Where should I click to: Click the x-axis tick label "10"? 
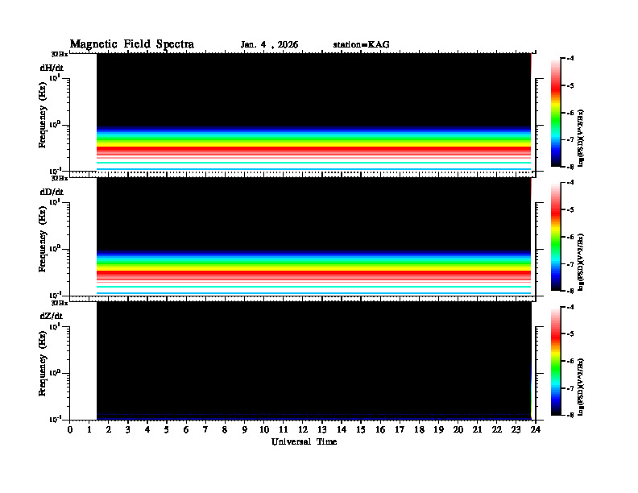coord(264,429)
